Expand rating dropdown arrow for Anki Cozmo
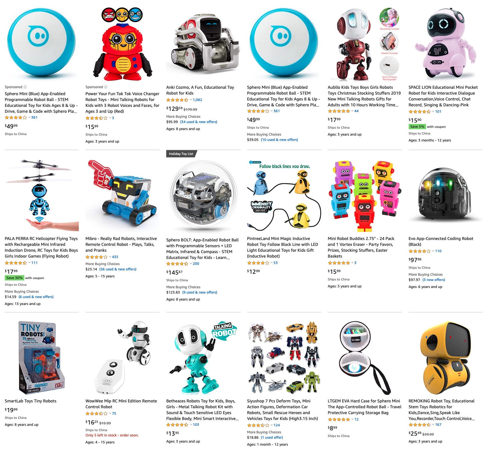The height and width of the screenshot is (449, 483). point(191,100)
